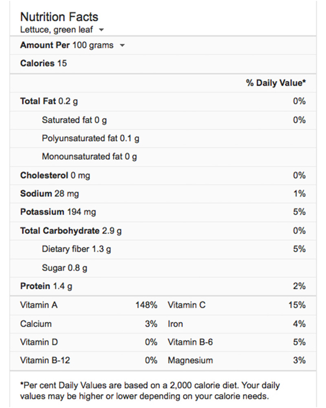Click the Vitamin A label
The height and width of the screenshot is (408, 326).
39,305
